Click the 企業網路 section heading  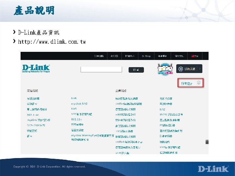pyautogui.click(x=121, y=91)
